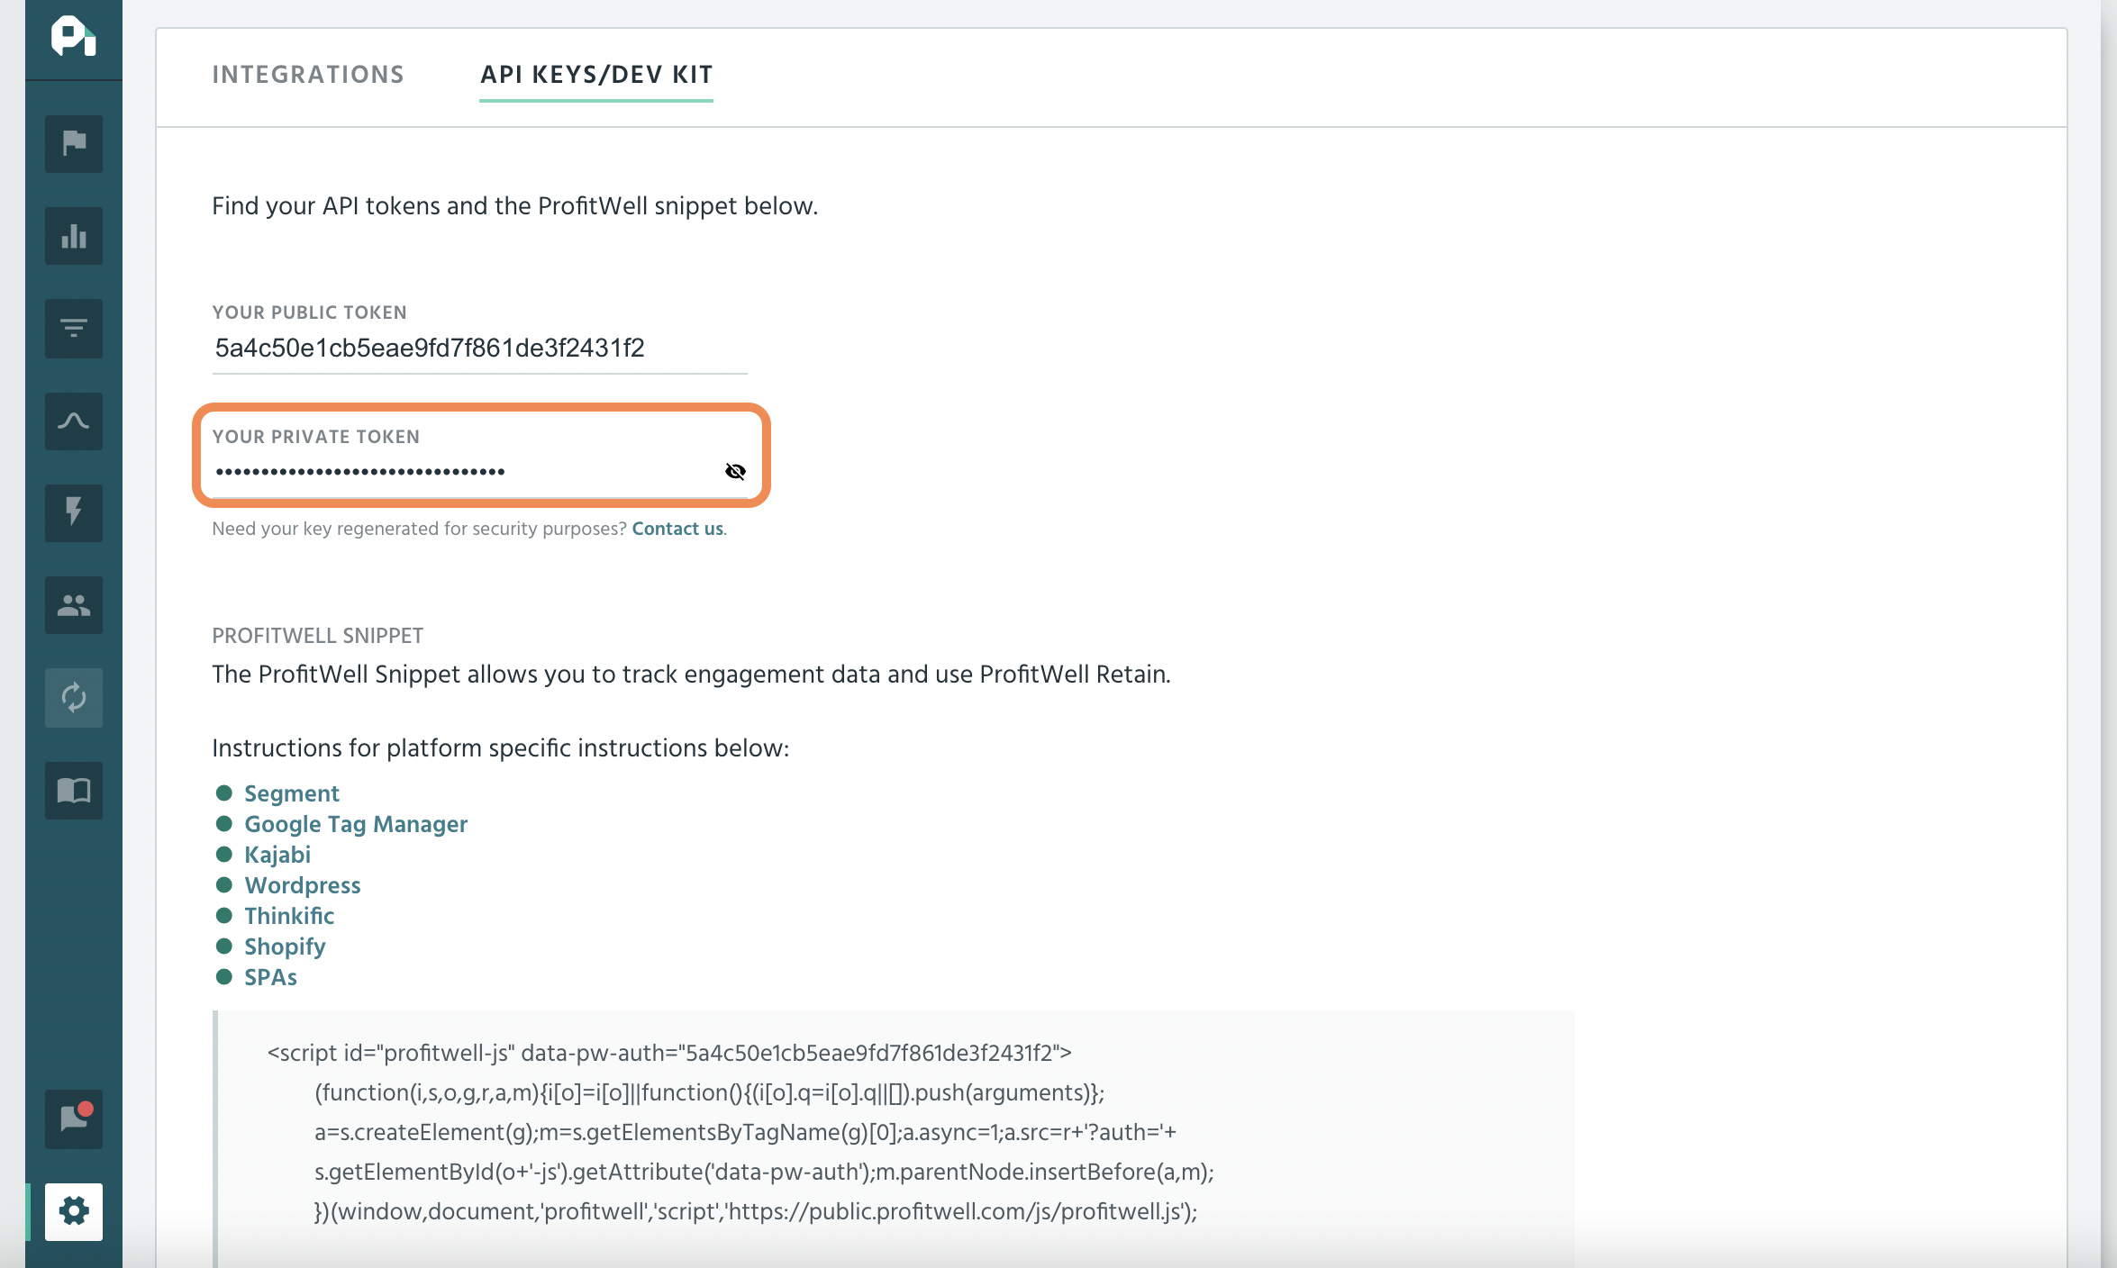Open Kajabi instructions link
Image resolution: width=2117 pixels, height=1268 pixels.
277,855
